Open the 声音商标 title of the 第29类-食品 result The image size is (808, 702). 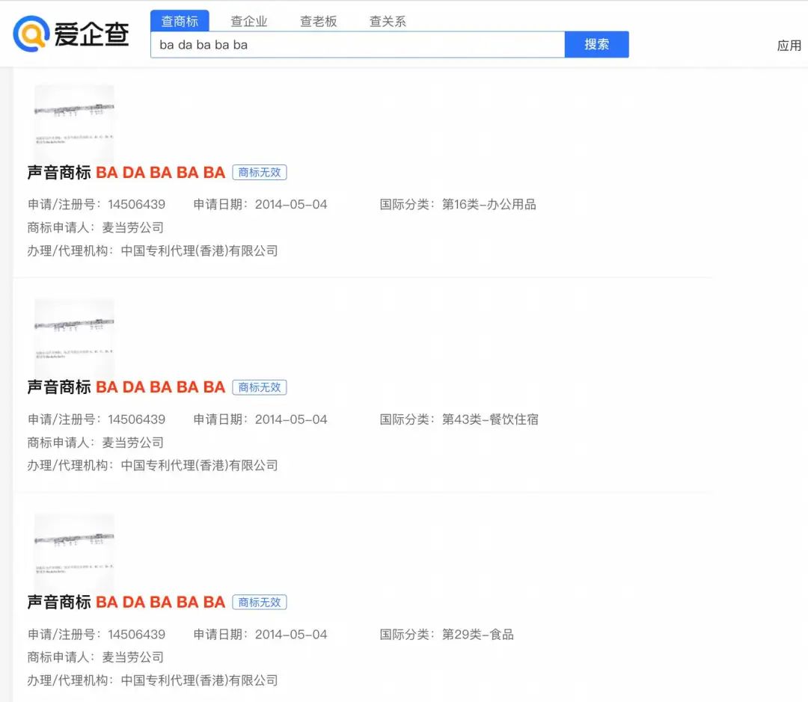coord(126,602)
